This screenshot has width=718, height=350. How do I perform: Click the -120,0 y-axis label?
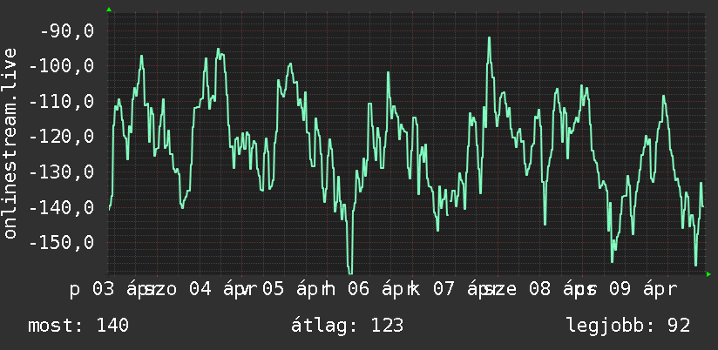(62, 137)
